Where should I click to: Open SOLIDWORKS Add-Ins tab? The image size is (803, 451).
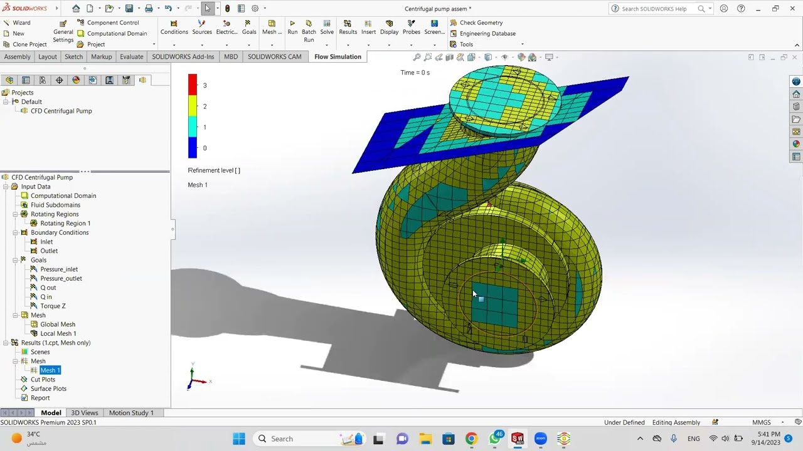coord(183,56)
